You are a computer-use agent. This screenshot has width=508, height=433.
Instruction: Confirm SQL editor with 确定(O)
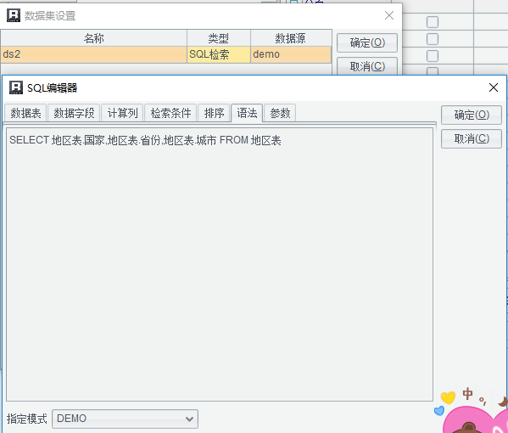pyautogui.click(x=472, y=115)
